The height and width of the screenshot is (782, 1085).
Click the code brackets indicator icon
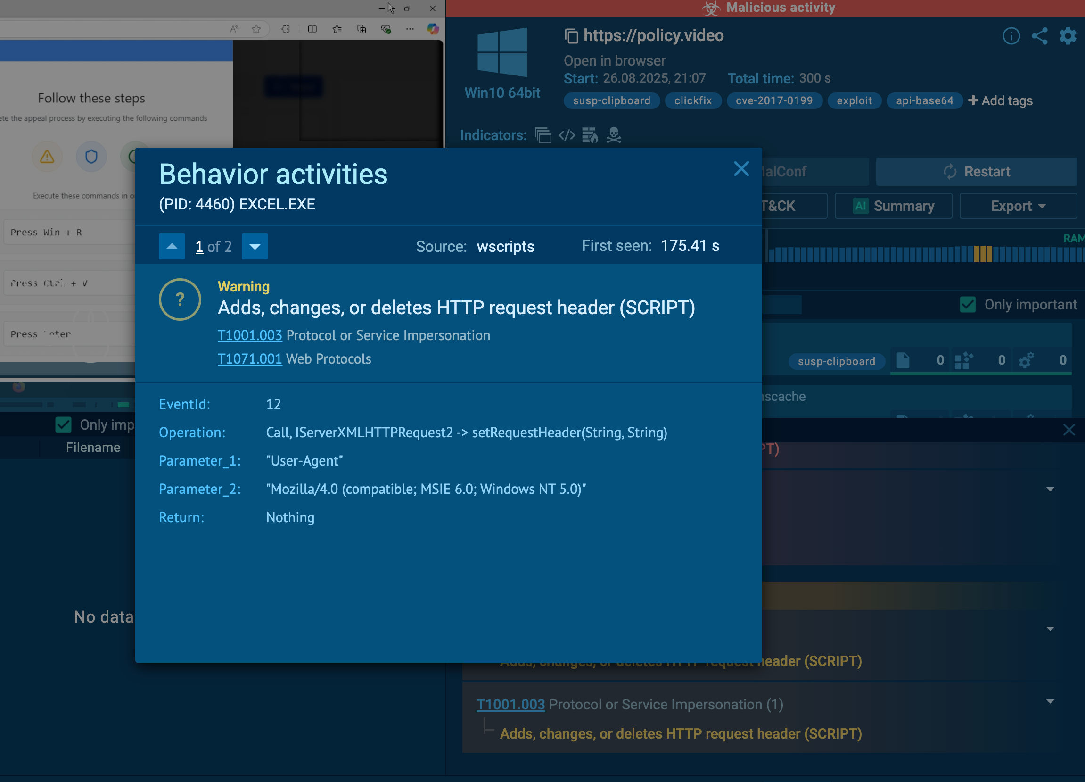point(567,135)
